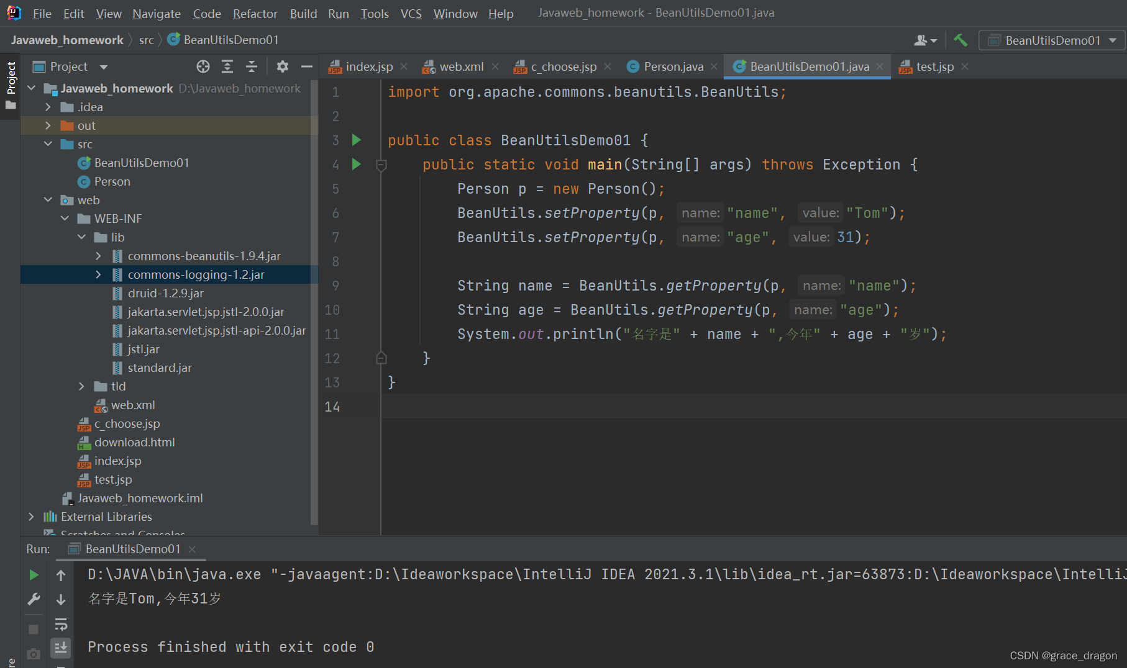This screenshot has height=668, width=1127.
Task: Click src breadcrumb in navigation bar
Action: tap(147, 40)
